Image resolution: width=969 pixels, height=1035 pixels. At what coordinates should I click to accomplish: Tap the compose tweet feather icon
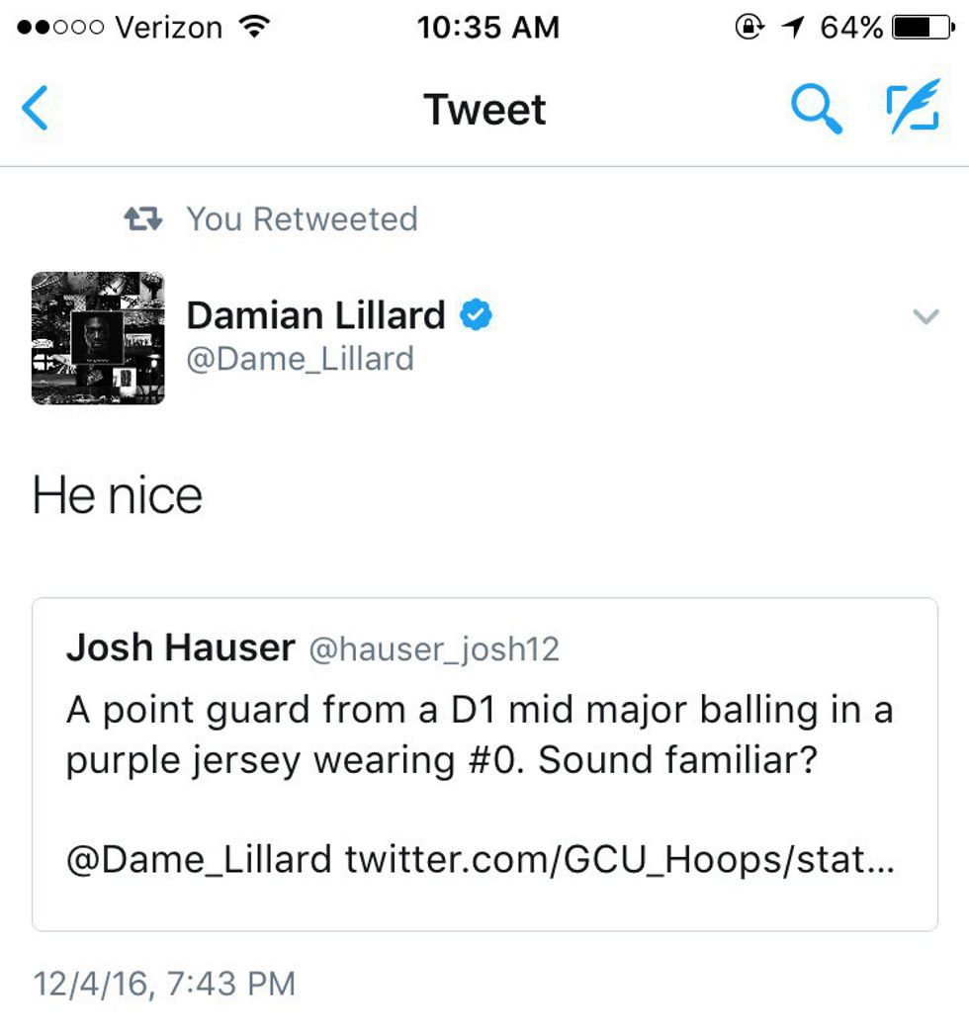910,109
